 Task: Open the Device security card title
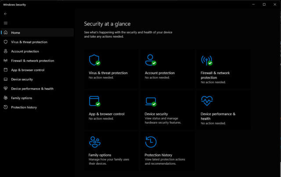(x=156, y=114)
